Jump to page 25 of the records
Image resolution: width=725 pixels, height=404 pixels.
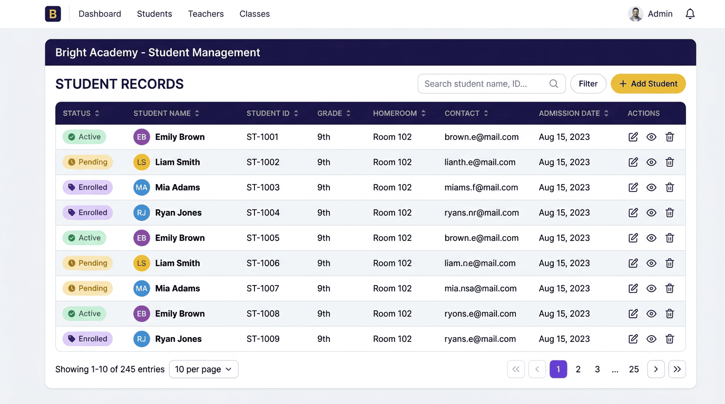click(x=634, y=369)
